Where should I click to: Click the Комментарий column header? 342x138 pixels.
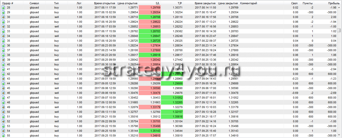[x=248, y=3]
